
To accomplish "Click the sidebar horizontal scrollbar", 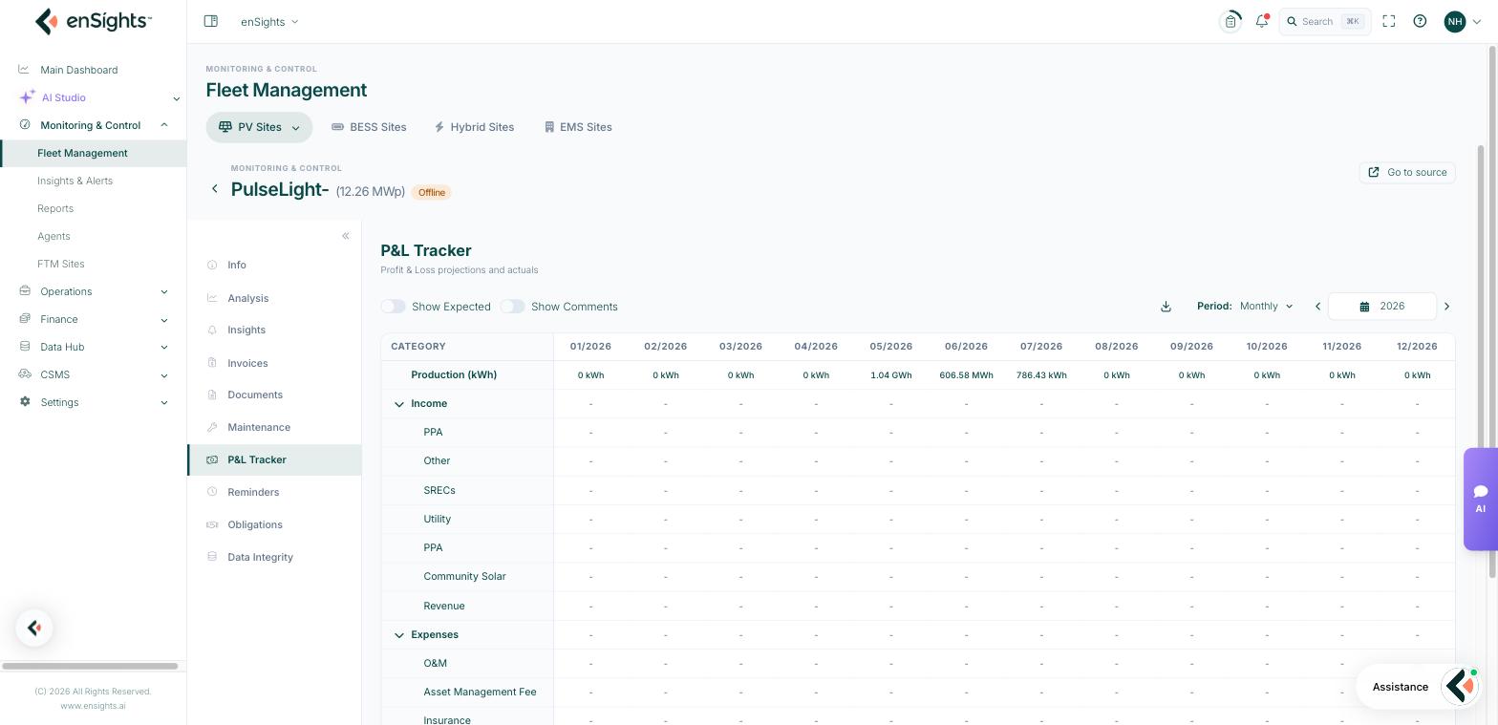I will 90,666.
